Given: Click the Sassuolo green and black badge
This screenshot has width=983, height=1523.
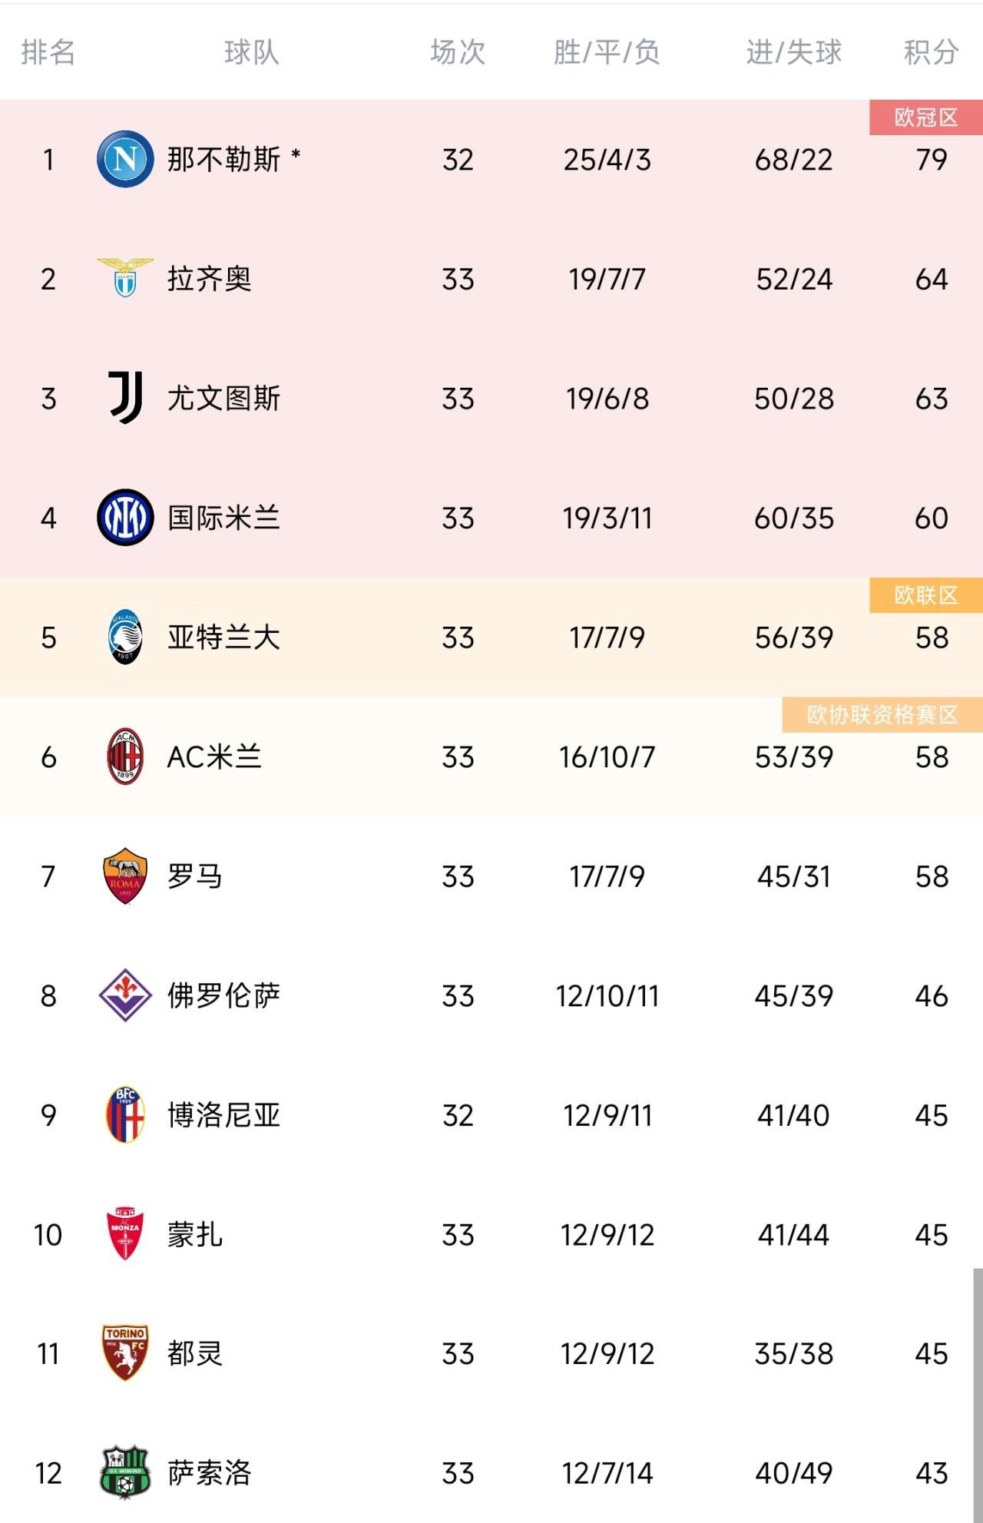Looking at the screenshot, I should coord(125,1472).
